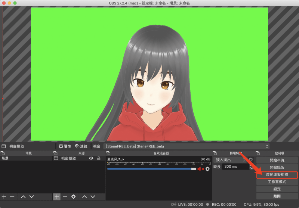Remove the selected source with the minus icon
Image resolution: width=299 pixels, height=208 pixels.
point(65,196)
